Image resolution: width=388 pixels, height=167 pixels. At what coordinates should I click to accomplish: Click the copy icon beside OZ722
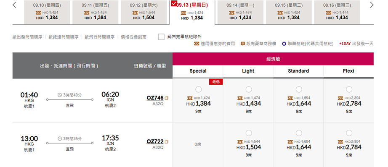tap(167, 141)
